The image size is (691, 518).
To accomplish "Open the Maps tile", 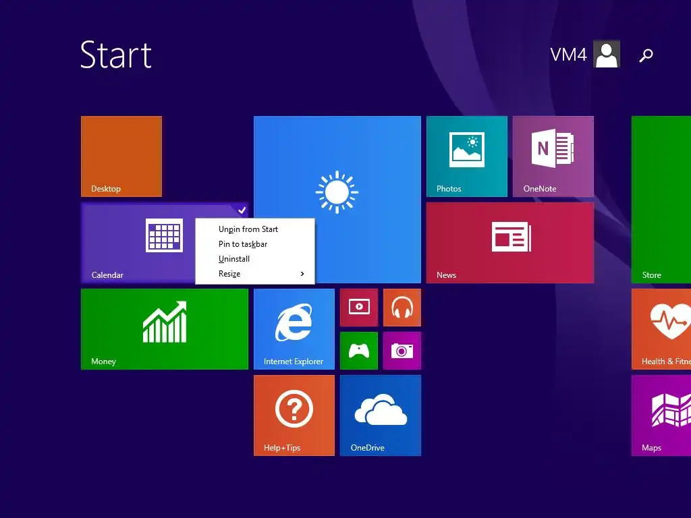I will (x=661, y=415).
